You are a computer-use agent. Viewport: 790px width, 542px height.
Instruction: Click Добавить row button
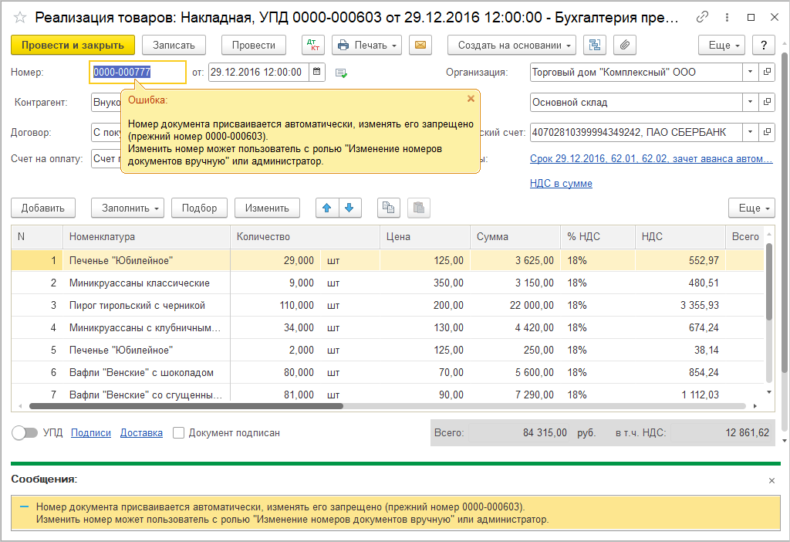(43, 208)
